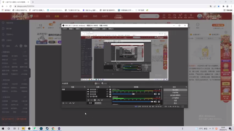This screenshot has width=234, height=131.
Task: Hide the 显示器采集 source
Action: pyautogui.click(x=107, y=96)
